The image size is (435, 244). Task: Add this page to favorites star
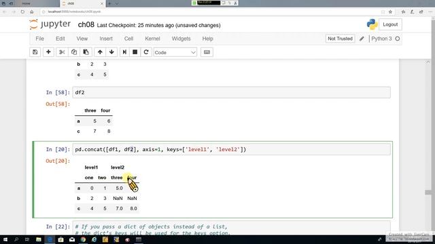point(390,12)
